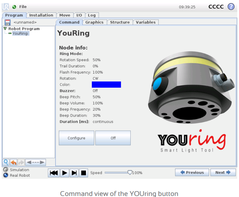This screenshot has width=239, height=197.
Task: Click the Rotation value CW
Action: coord(96,78)
